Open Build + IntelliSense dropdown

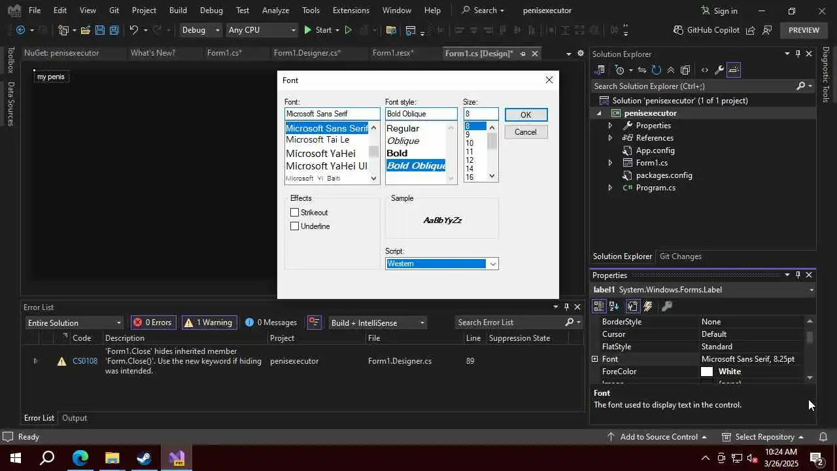tap(377, 323)
